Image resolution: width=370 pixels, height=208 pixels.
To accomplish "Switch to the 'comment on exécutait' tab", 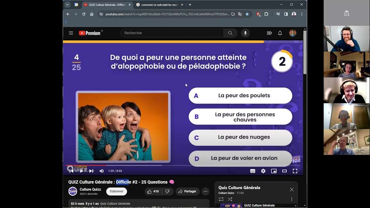I will (x=159, y=5).
